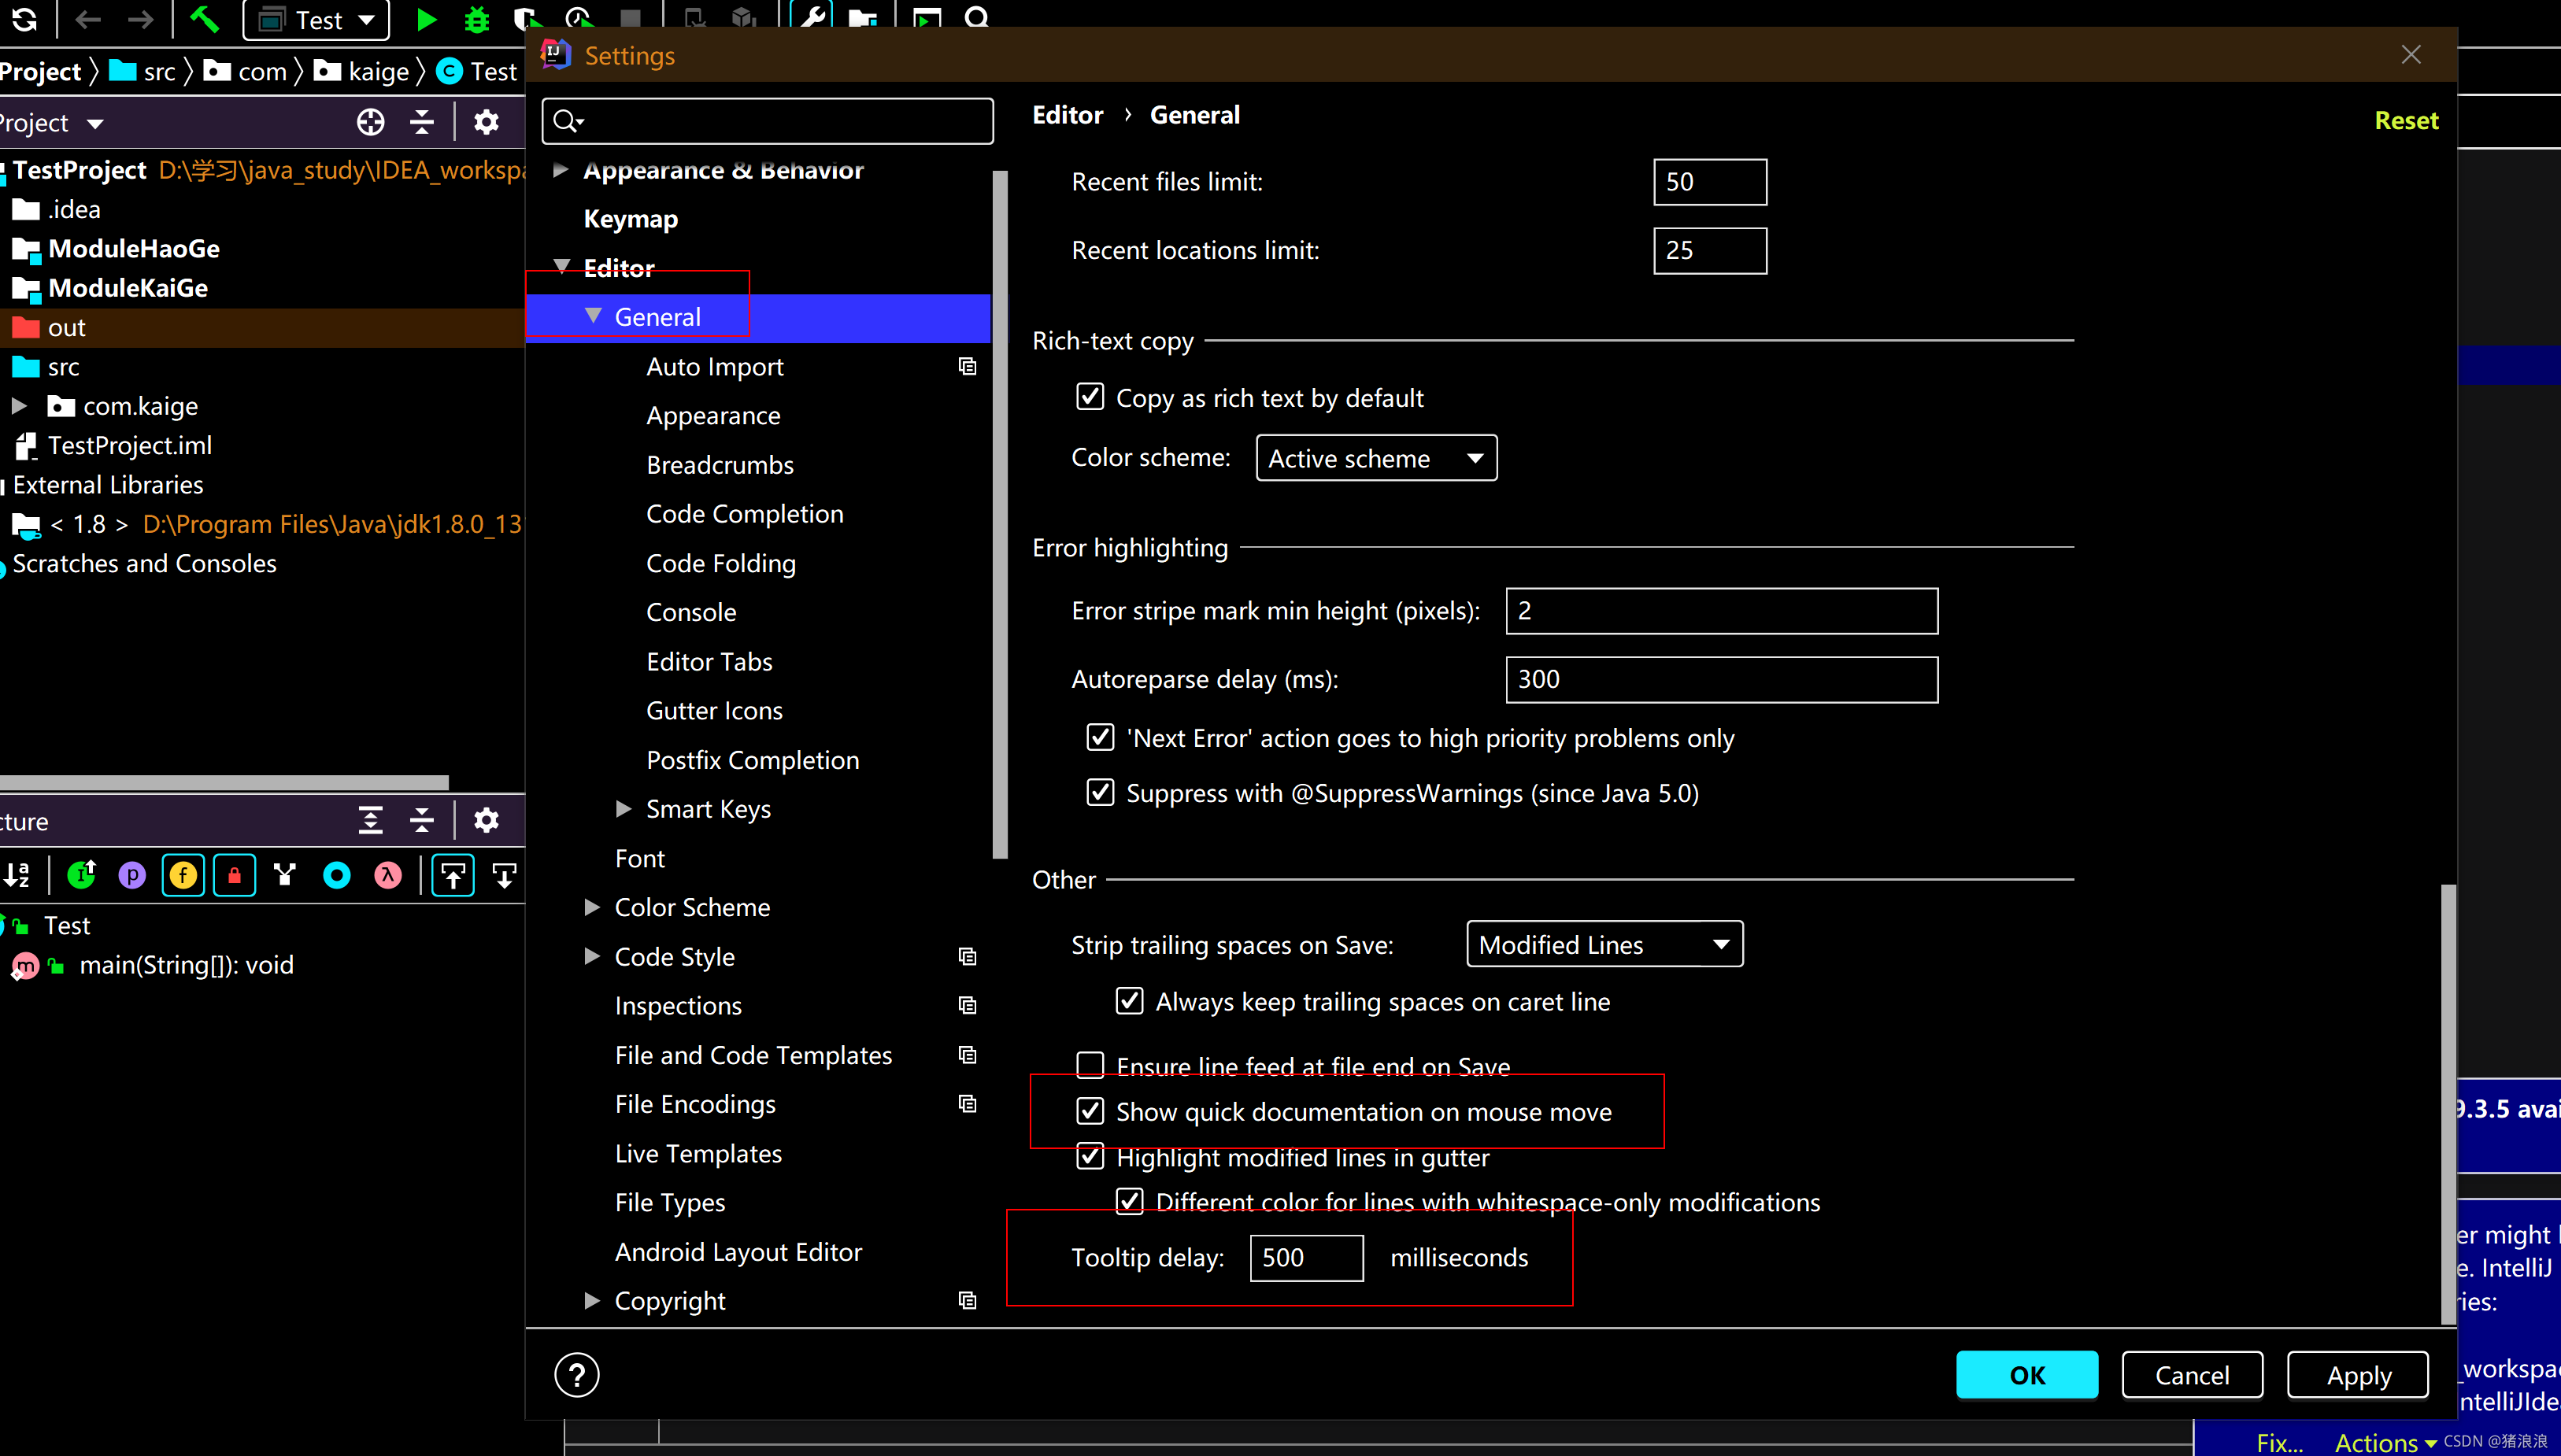
Task: Open File Encodings settings page
Action: pyautogui.click(x=695, y=1104)
